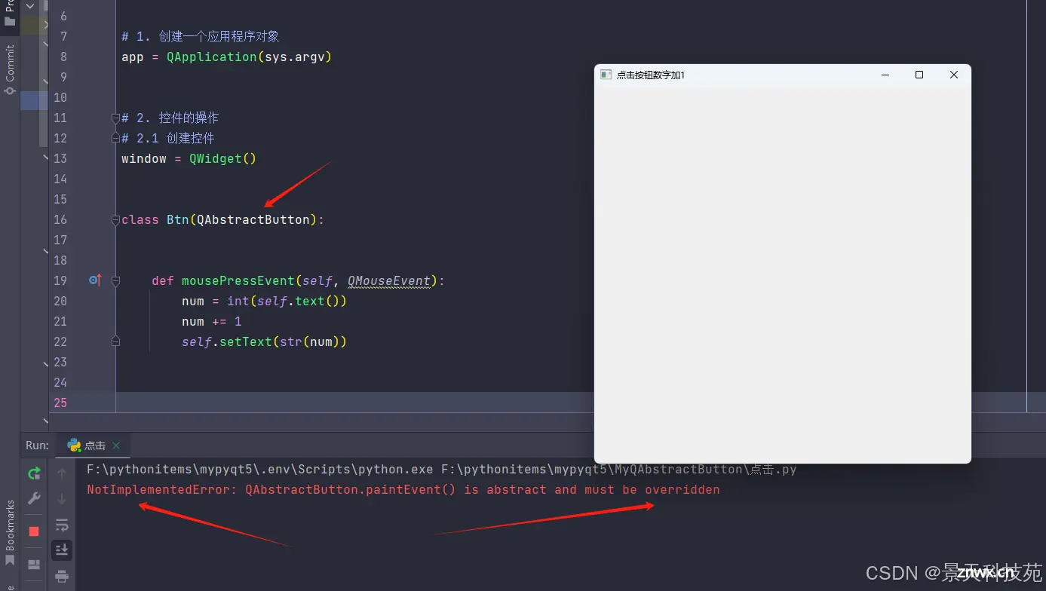
Task: Close the 点击按钮数字加1 window
Action: pos(954,75)
